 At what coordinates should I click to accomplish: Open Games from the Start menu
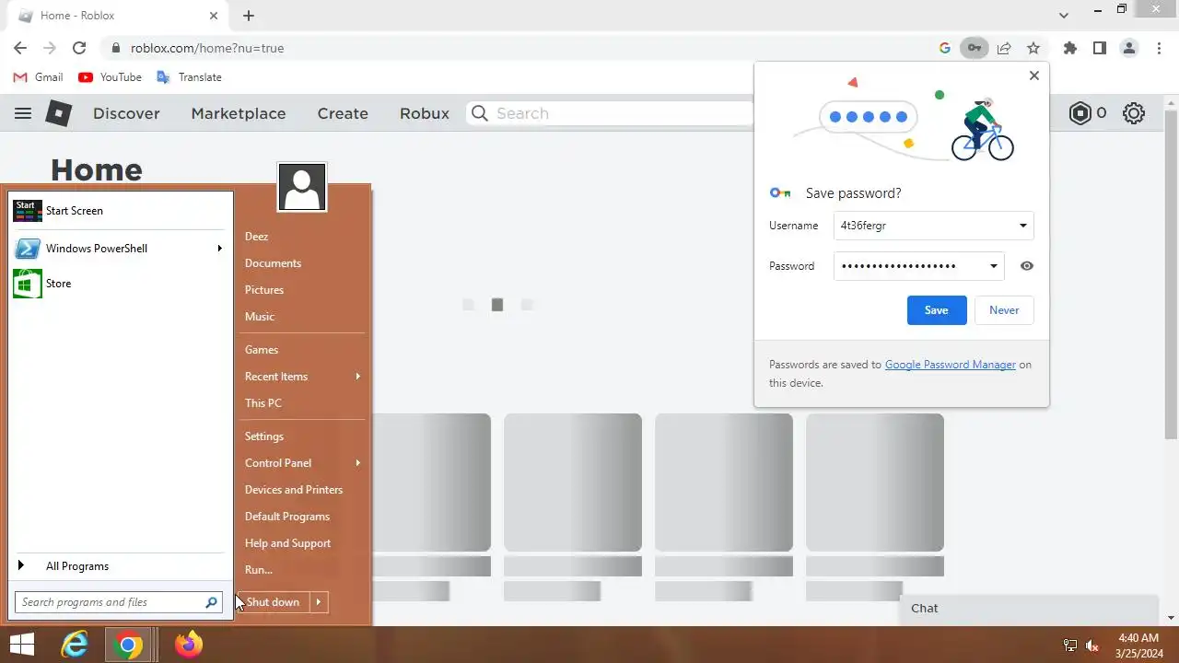point(262,350)
